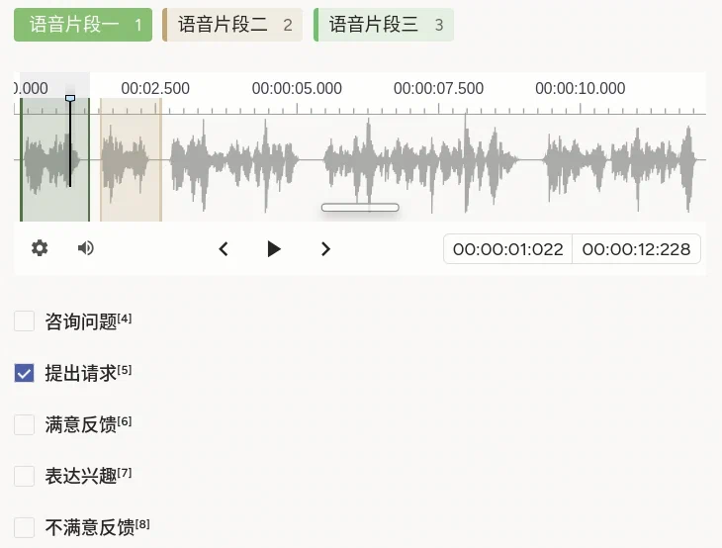Mute audio with the speaker icon
Screen dimensions: 722x548
(x=86, y=248)
